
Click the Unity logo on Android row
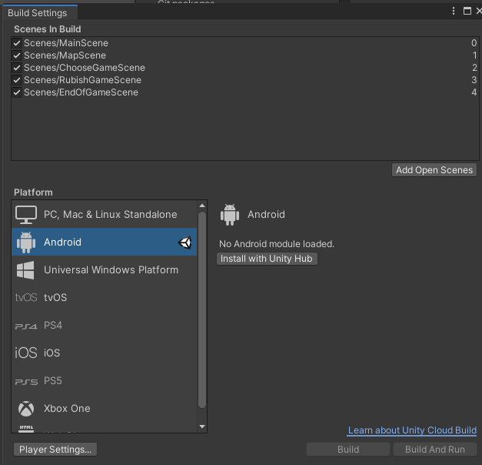184,243
